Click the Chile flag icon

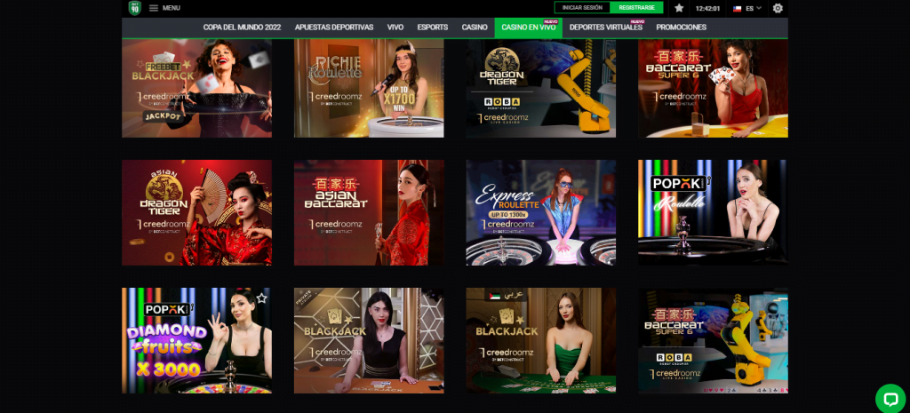click(736, 8)
